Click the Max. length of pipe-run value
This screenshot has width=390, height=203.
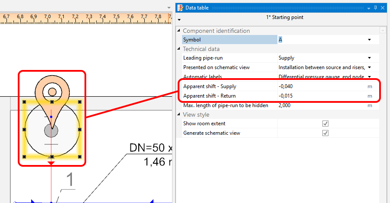[321, 105]
